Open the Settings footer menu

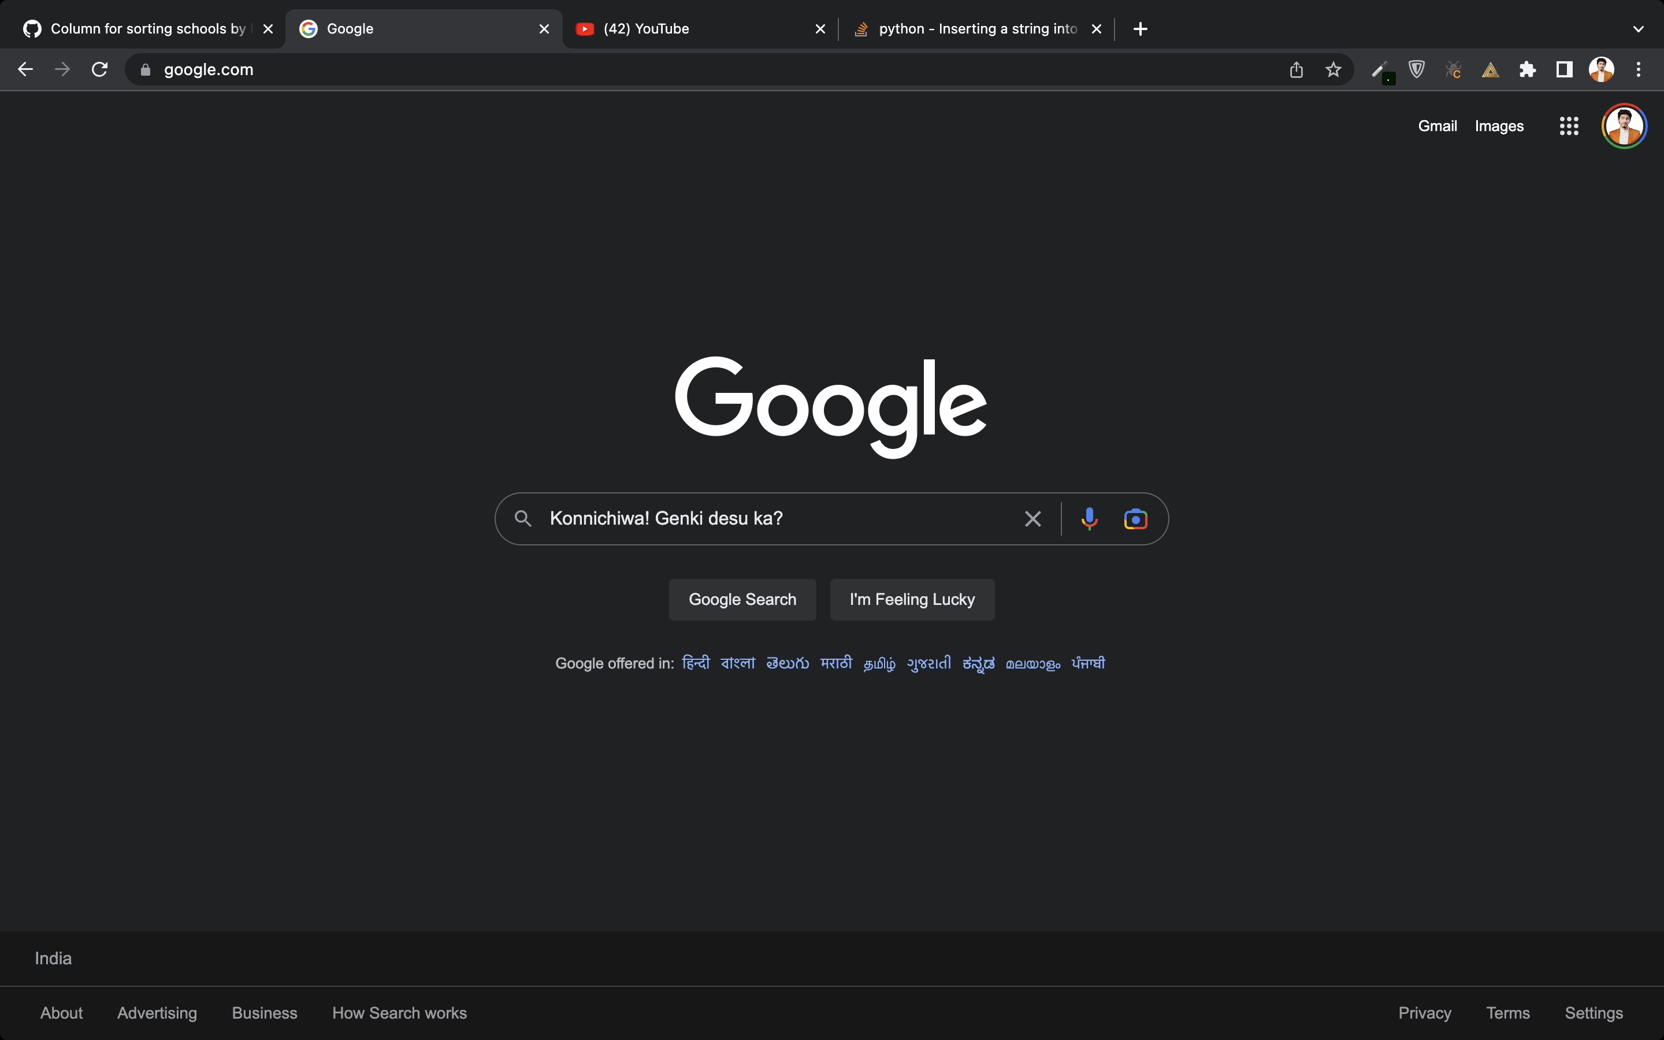pos(1594,1012)
